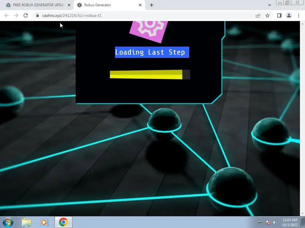Share this page via share icon
Screen dimensions: 305x228
[258, 15]
